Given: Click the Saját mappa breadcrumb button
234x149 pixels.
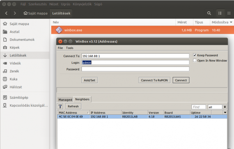Looking at the screenshot, I should [x=35, y=13].
